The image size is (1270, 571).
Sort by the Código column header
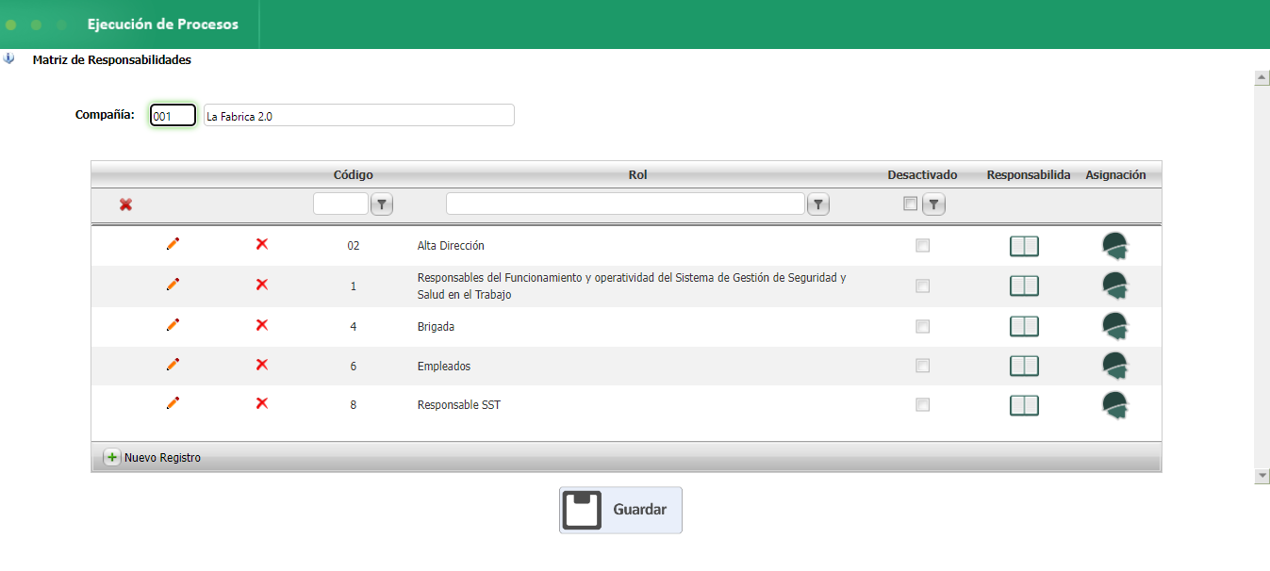354,175
